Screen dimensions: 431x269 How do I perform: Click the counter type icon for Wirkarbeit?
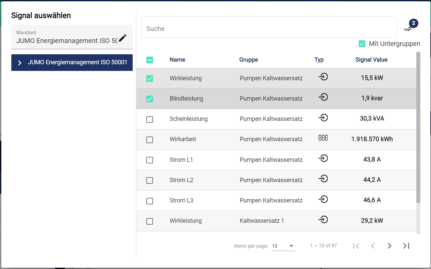click(323, 138)
